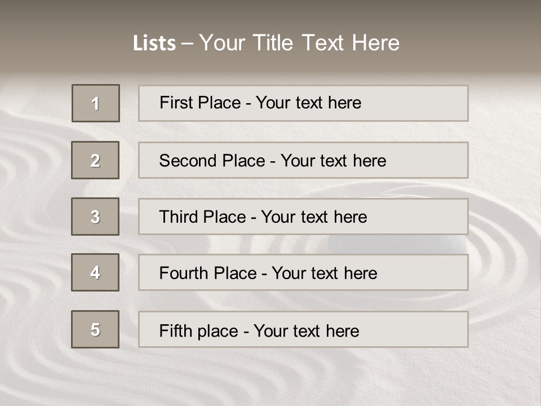The height and width of the screenshot is (406, 541).
Task: Select the number 2 square
Action: [x=95, y=160]
